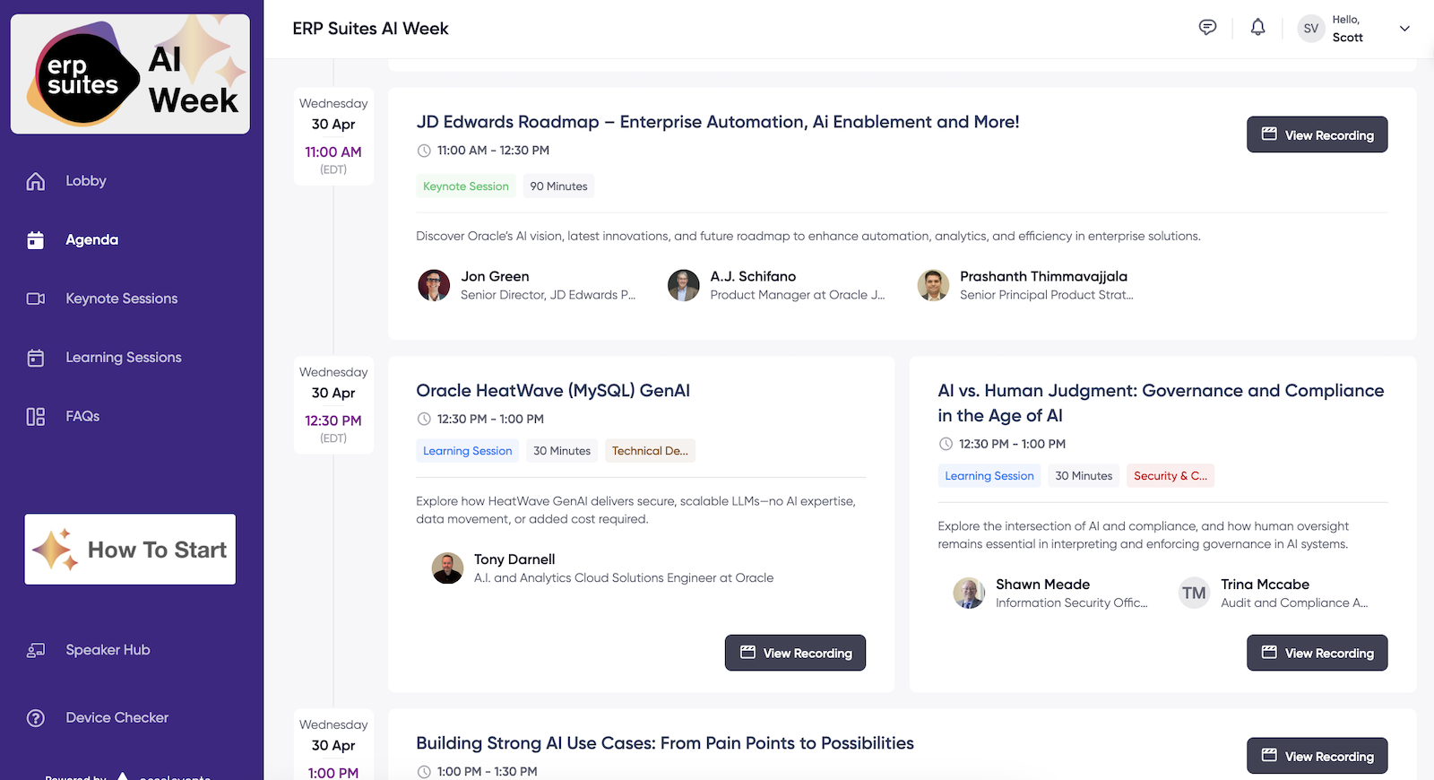Click A.J. Schifano speaker name

point(753,277)
